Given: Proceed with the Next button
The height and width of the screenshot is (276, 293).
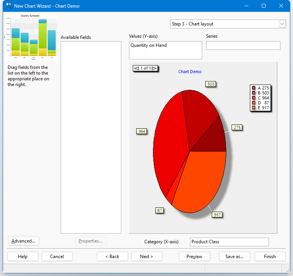Looking at the screenshot, I should [x=146, y=257].
